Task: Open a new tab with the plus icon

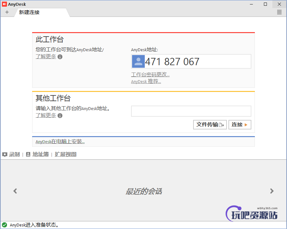Action: 7,12
